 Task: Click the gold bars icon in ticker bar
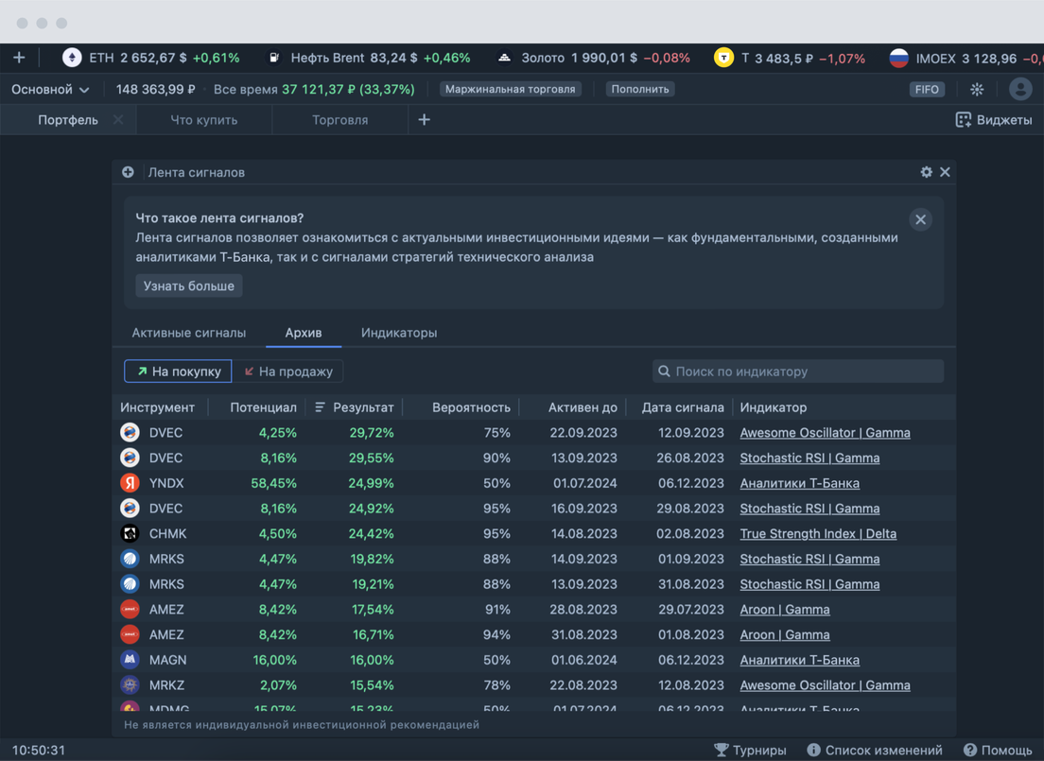click(x=505, y=58)
